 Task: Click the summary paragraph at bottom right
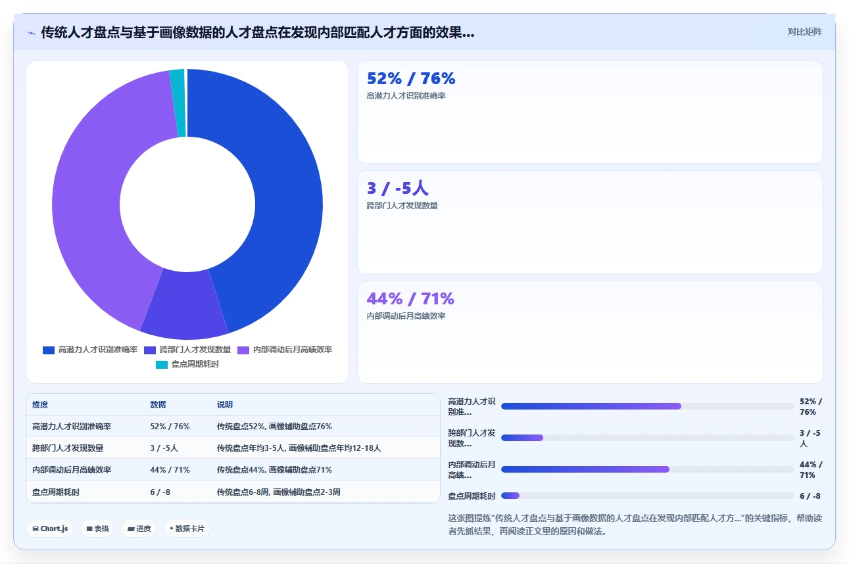pos(635,525)
